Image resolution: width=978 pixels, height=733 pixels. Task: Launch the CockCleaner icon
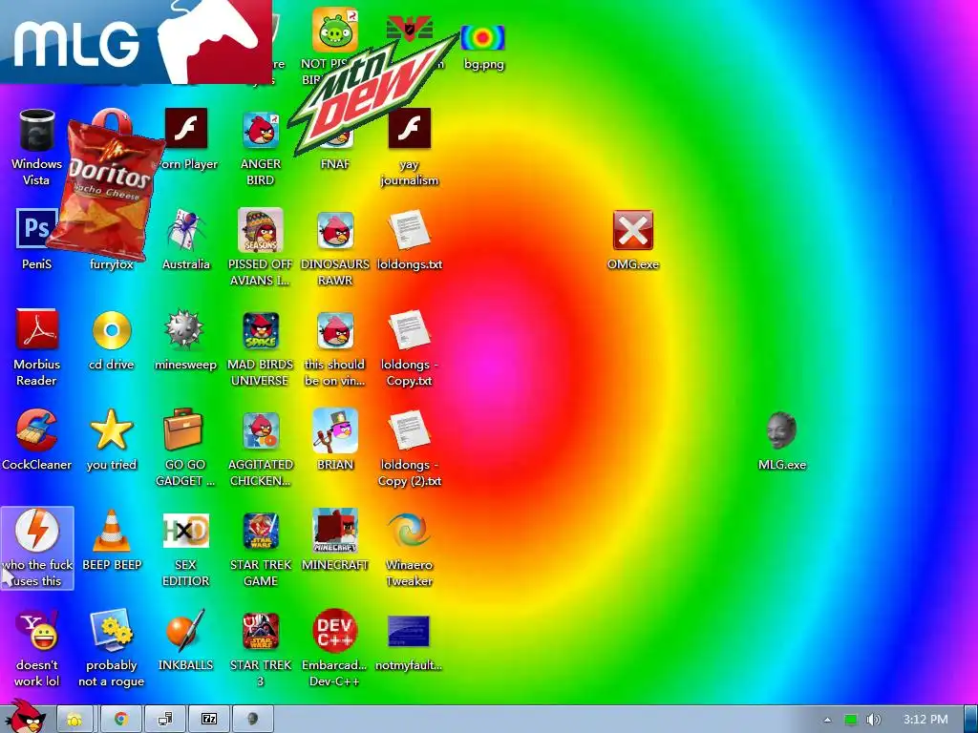tap(37, 430)
